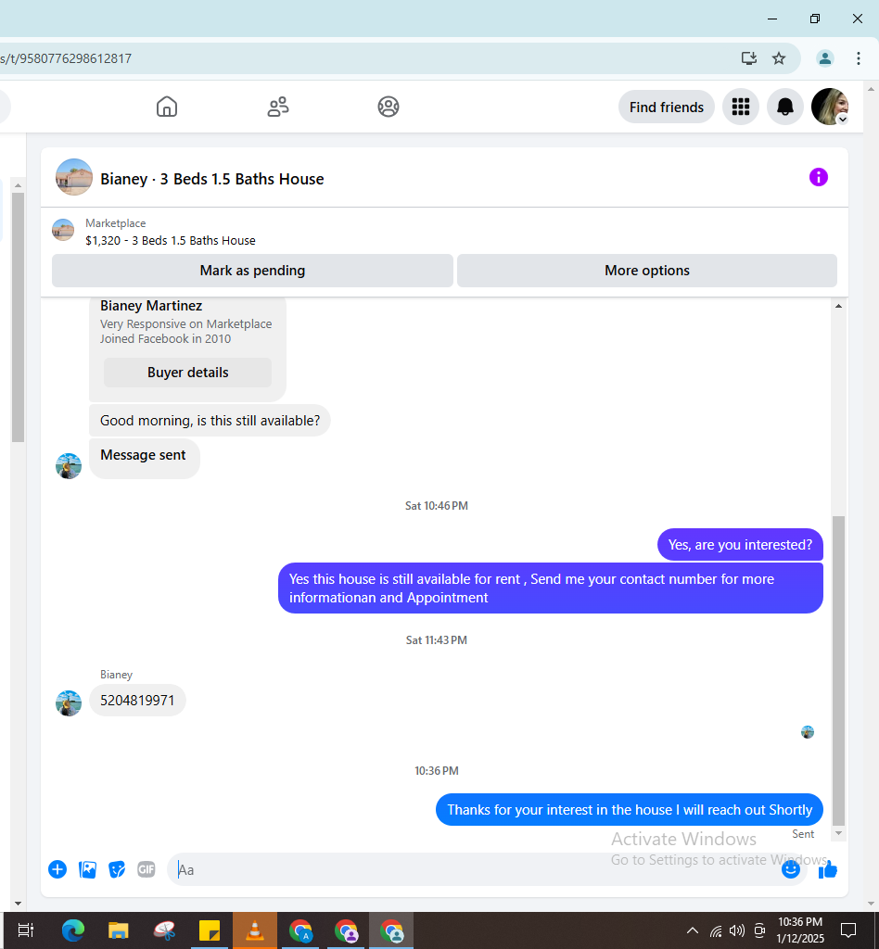879x949 pixels.
Task: Open more actions plus icon in composer
Action: 57,869
